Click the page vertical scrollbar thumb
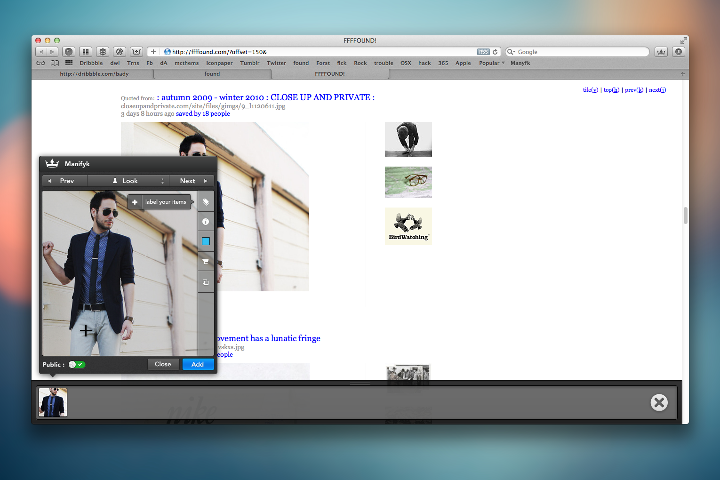720x480 pixels. click(686, 216)
